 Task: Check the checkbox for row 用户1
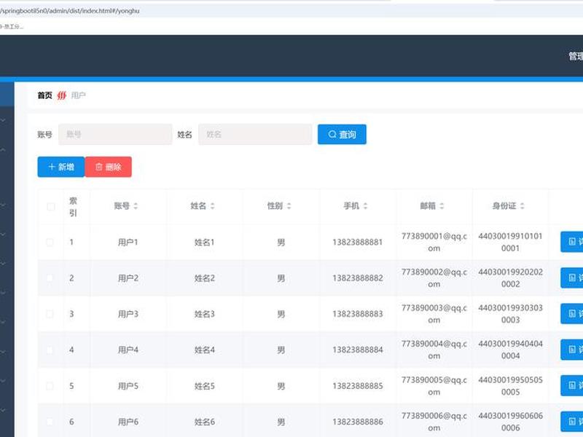[x=50, y=243]
